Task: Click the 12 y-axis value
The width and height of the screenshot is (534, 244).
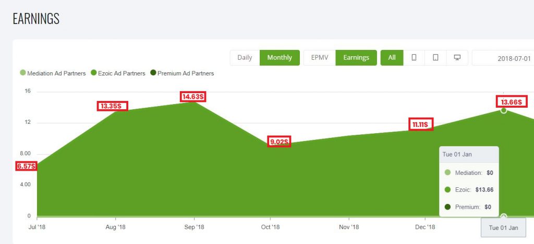Action: 28,122
